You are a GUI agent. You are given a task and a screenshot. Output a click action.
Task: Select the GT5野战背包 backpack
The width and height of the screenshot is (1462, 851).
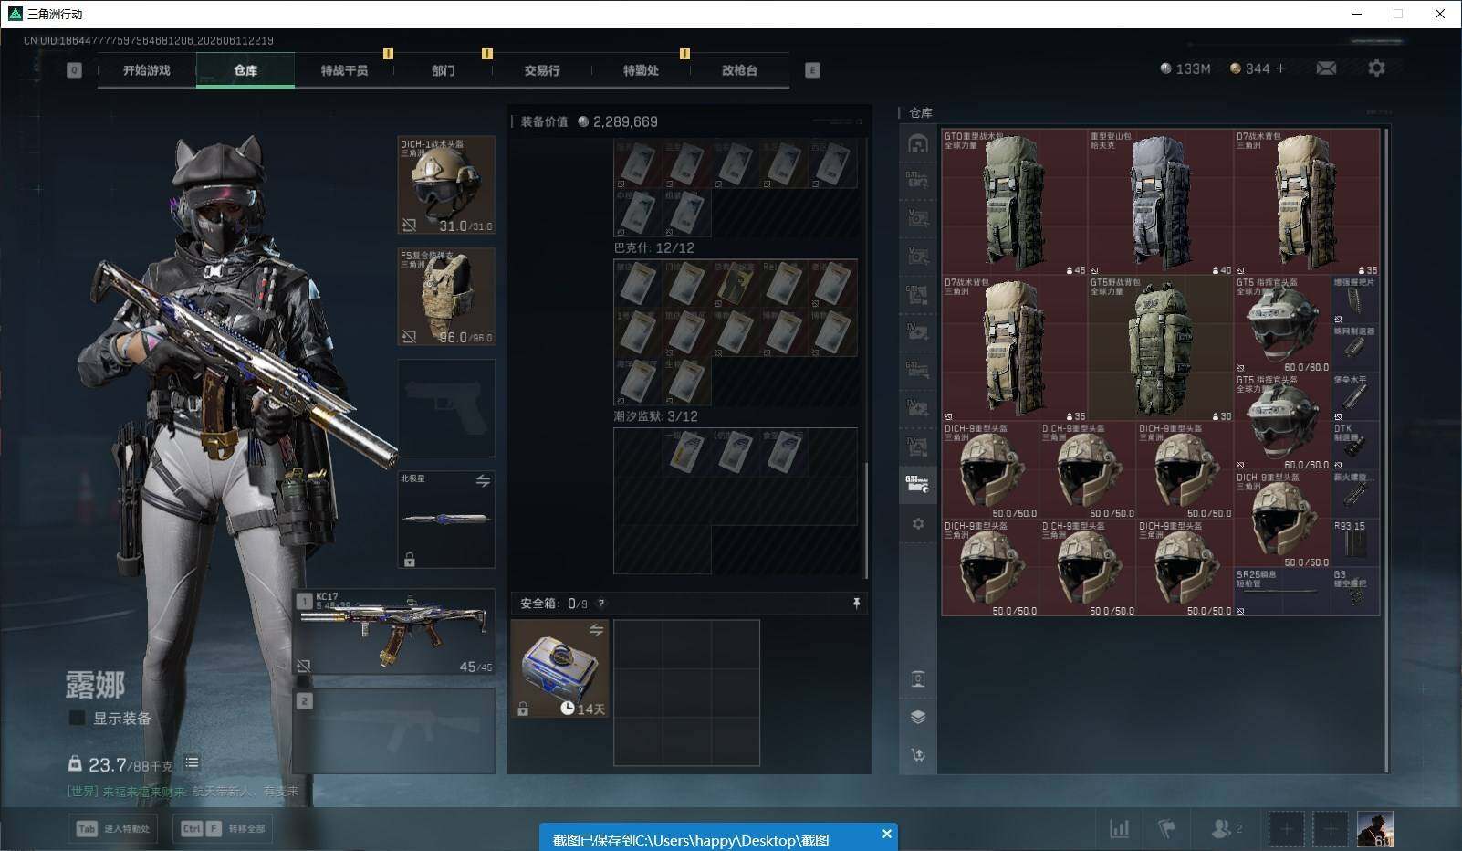click(x=1161, y=349)
